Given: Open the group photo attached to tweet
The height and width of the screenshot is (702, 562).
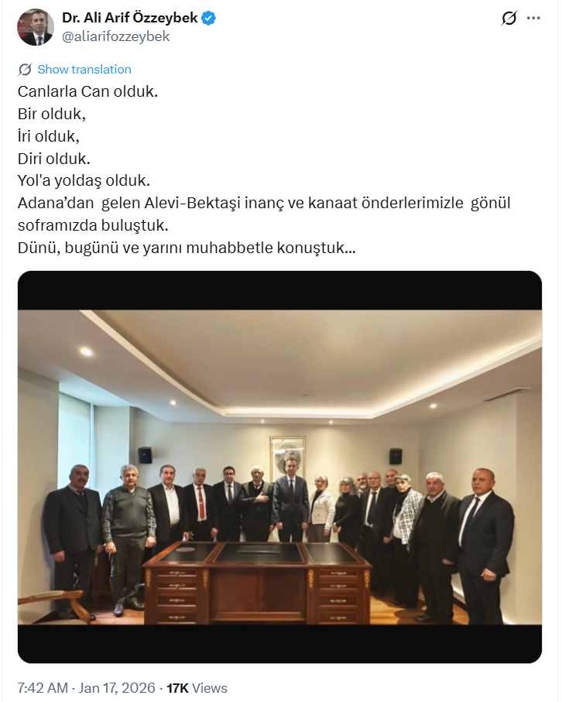Looking at the screenshot, I should click(280, 467).
